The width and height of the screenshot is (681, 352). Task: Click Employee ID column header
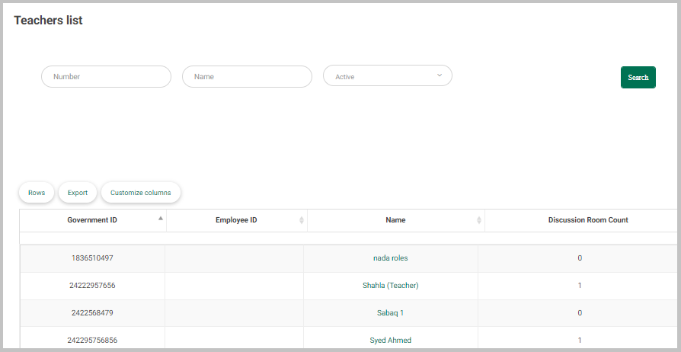tap(237, 220)
